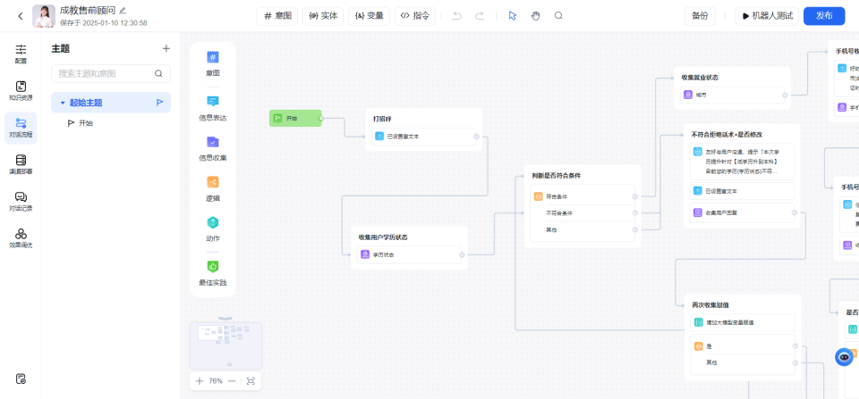Click the undo arrow in toolbar
The image size is (859, 399).
coord(457,16)
